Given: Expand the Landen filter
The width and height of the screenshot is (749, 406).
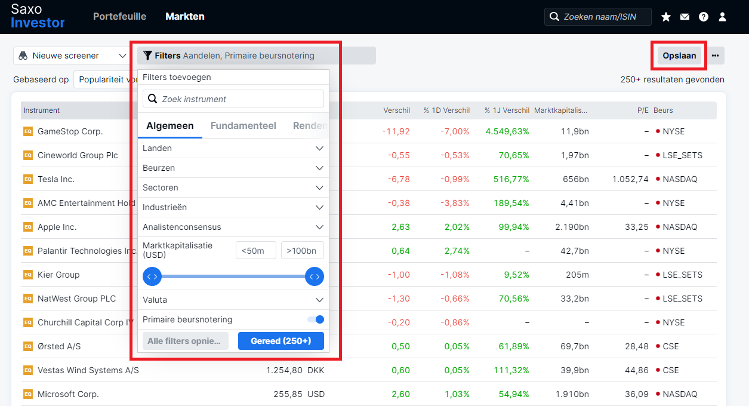Looking at the screenshot, I should 233,148.
